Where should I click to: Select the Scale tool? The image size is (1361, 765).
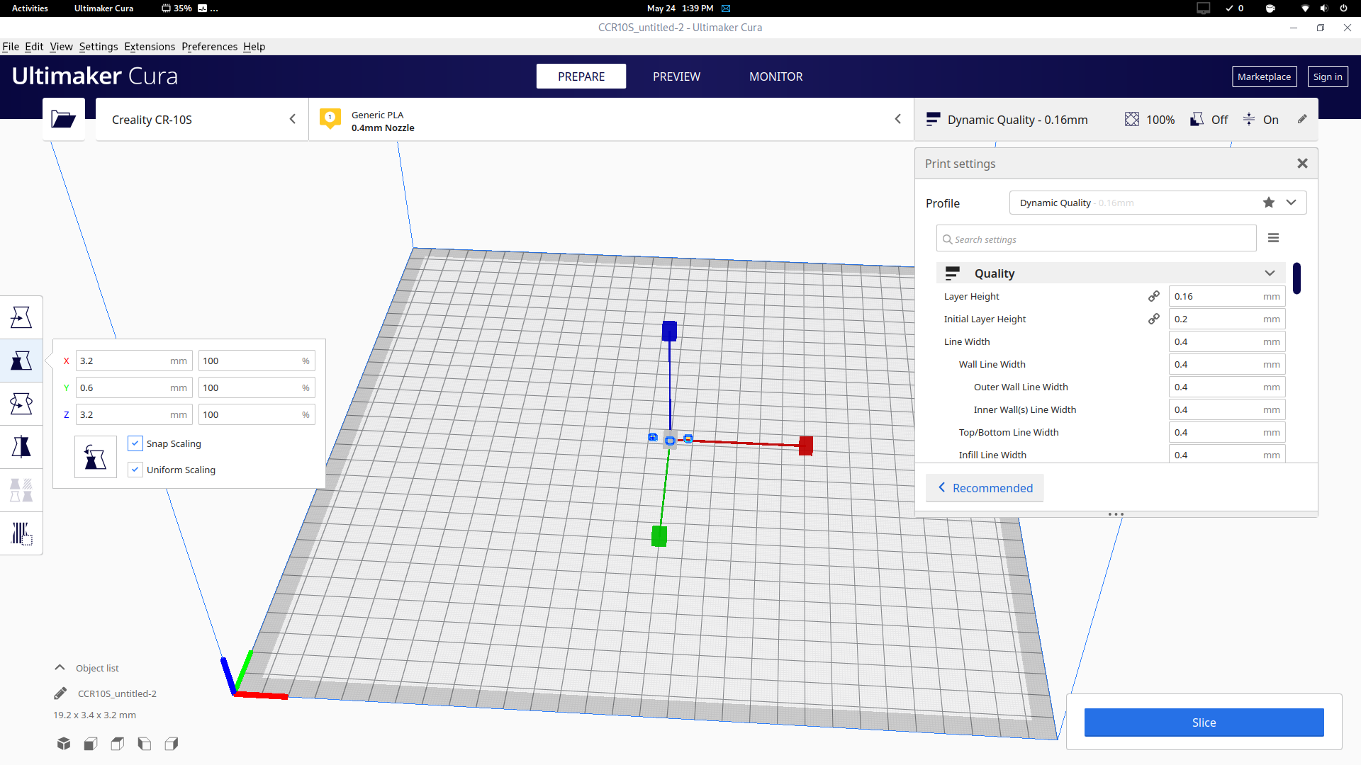click(21, 361)
